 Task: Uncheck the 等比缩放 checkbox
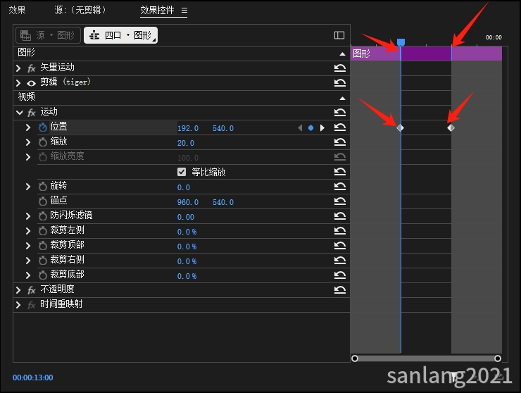[182, 172]
